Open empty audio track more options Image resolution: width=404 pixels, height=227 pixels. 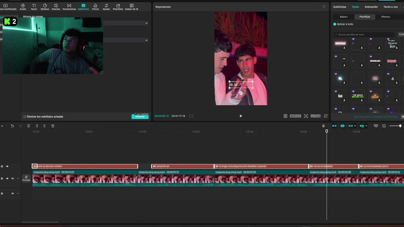(18, 193)
